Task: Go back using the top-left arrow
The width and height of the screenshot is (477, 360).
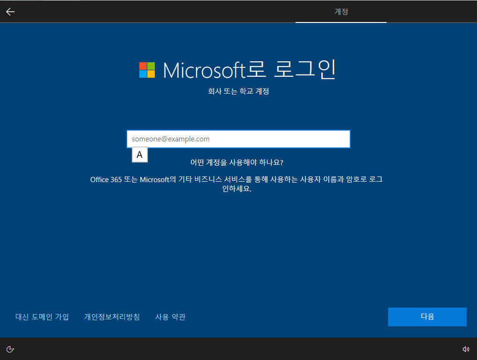Action: point(10,12)
